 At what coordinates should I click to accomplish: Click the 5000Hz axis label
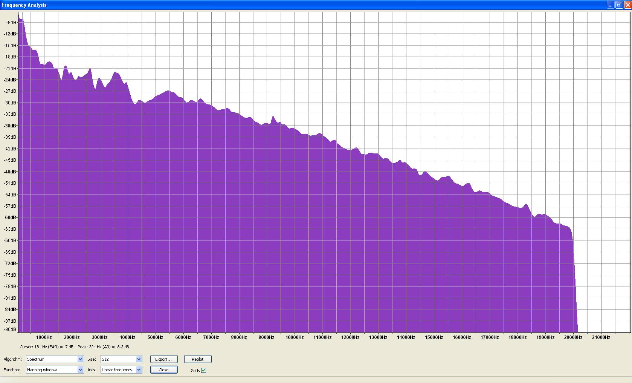pyautogui.click(x=155, y=337)
